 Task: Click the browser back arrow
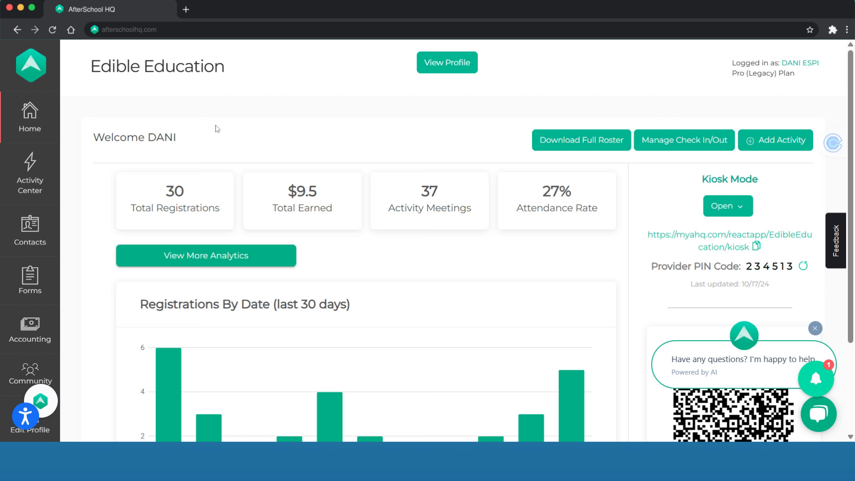[17, 29]
